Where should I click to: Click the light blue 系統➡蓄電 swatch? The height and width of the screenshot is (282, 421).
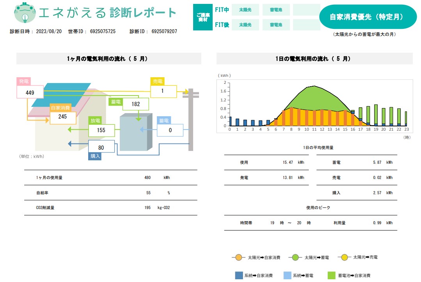point(288,275)
